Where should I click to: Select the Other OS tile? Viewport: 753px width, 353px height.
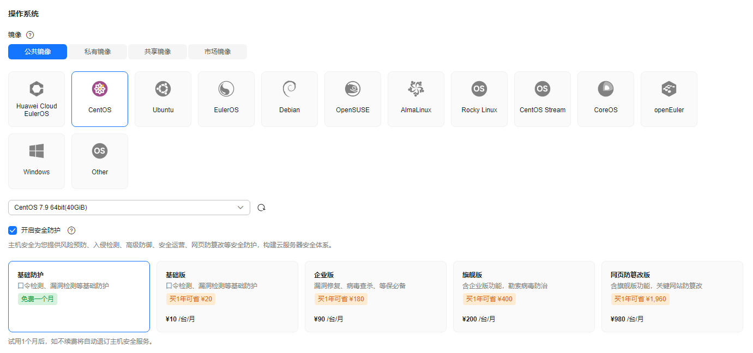(100, 161)
